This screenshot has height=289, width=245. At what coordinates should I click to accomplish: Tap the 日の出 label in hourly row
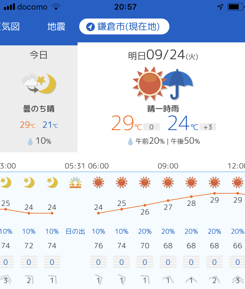(75, 231)
